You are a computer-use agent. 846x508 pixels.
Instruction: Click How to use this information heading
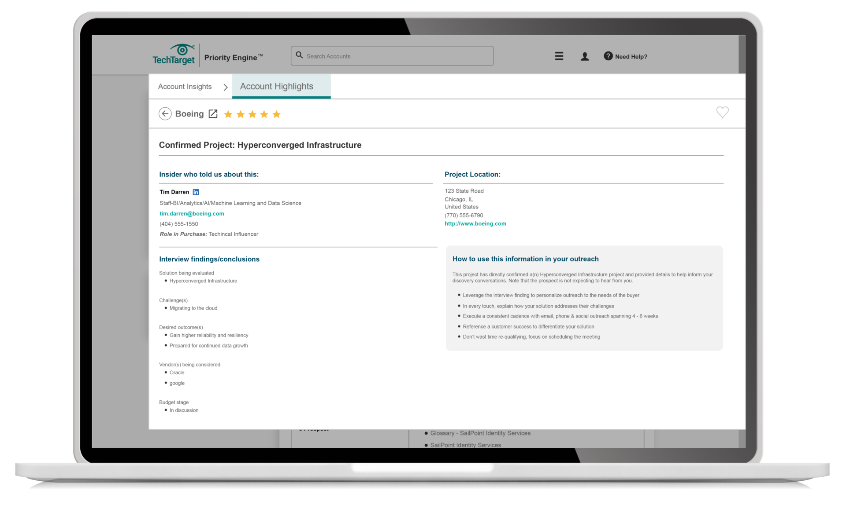coord(525,259)
